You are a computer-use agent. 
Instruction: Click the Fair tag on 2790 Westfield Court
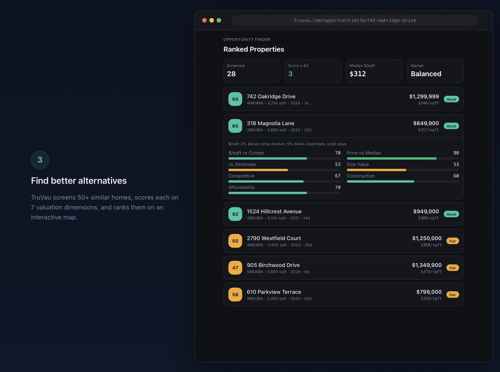click(x=452, y=241)
